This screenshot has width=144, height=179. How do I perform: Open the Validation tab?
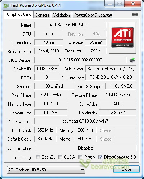[62, 15]
